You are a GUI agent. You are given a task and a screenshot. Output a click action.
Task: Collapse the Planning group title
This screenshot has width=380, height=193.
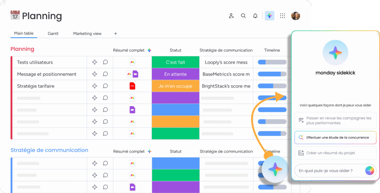[x=22, y=49]
